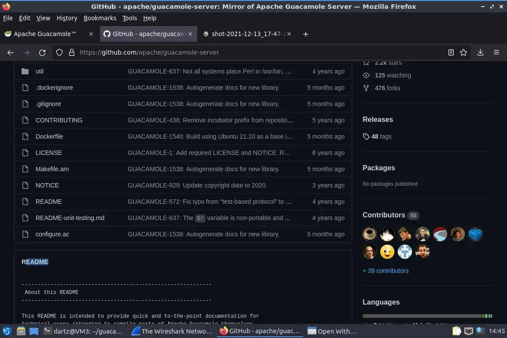Close the Apache Guacamole tab

[x=91, y=34]
